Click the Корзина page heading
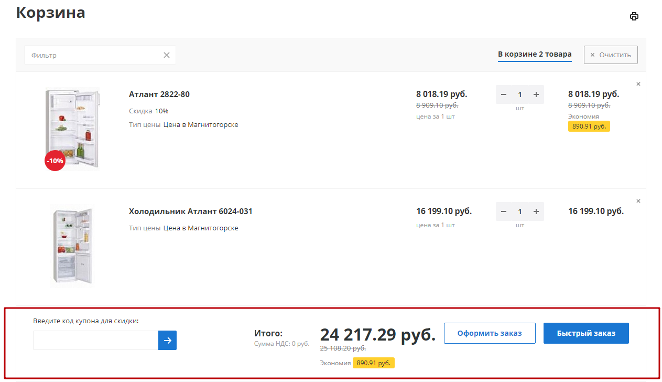 point(51,13)
